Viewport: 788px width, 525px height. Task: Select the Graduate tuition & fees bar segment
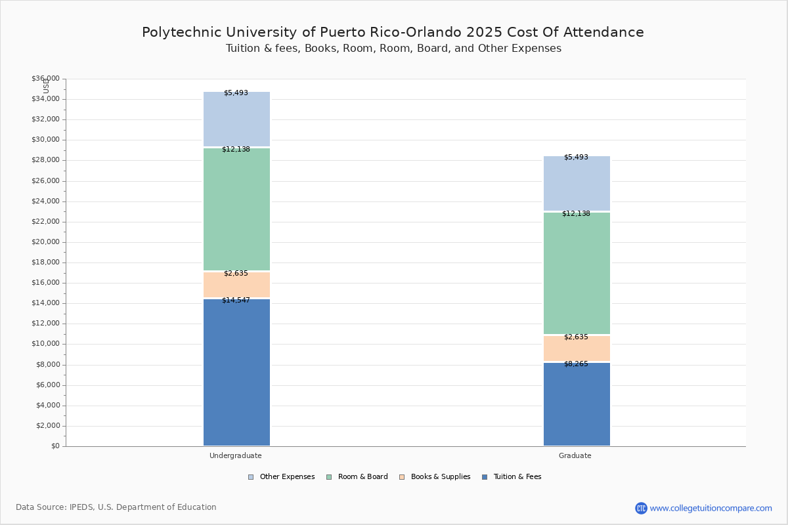coord(577,407)
